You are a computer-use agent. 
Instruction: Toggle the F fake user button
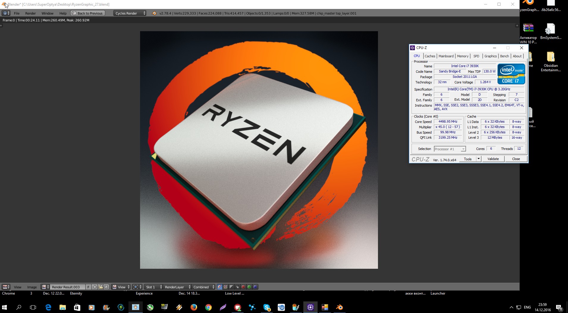pos(88,287)
